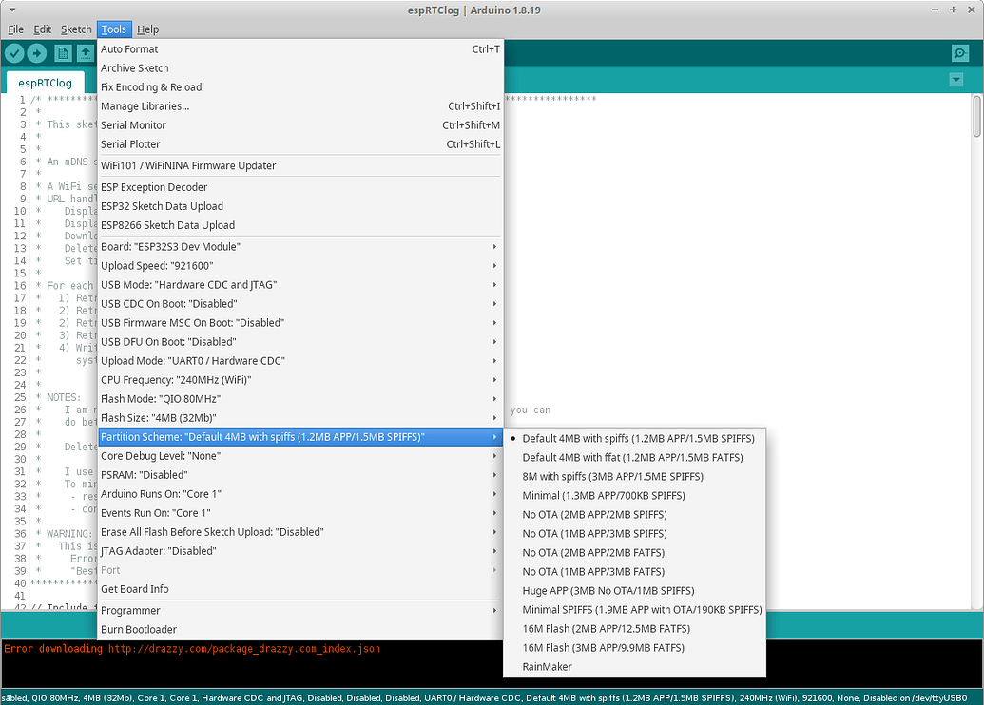Image resolution: width=984 pixels, height=705 pixels.
Task: Click the Upload arrow icon
Action: click(37, 53)
